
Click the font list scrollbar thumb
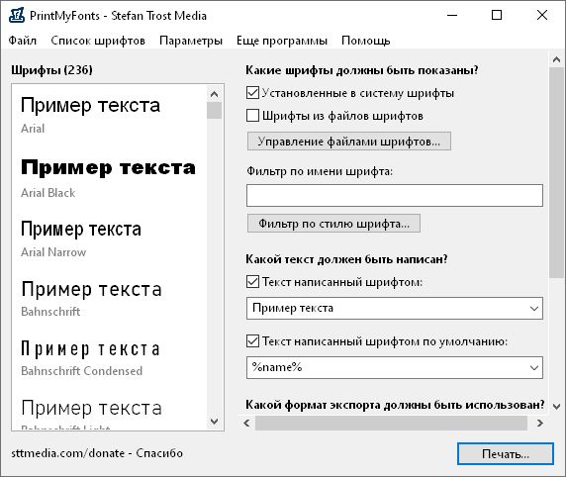tap(214, 110)
